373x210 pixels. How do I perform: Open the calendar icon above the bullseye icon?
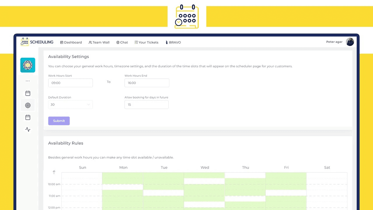[x=28, y=93]
